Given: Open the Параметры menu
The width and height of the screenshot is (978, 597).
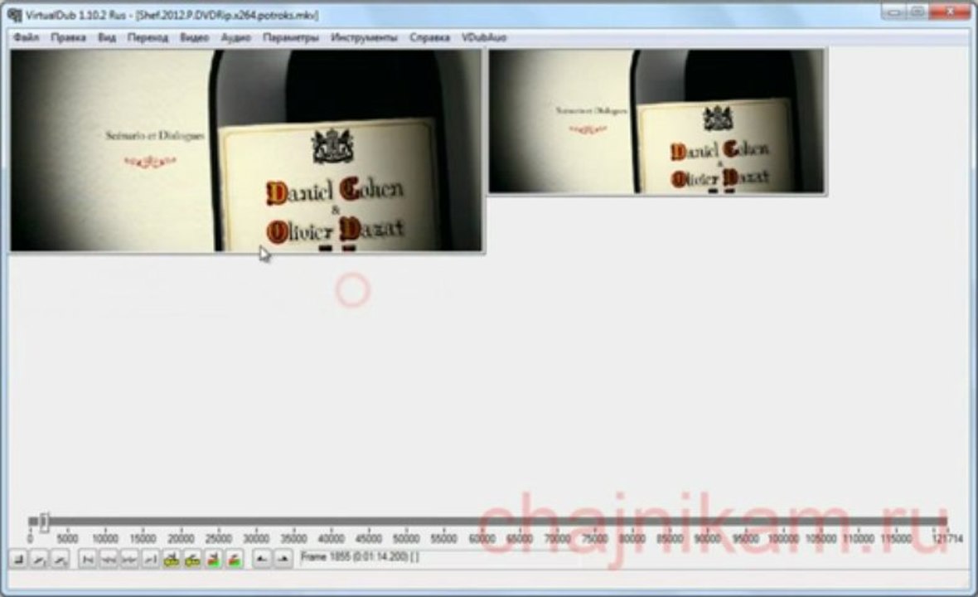Looking at the screenshot, I should tap(291, 37).
